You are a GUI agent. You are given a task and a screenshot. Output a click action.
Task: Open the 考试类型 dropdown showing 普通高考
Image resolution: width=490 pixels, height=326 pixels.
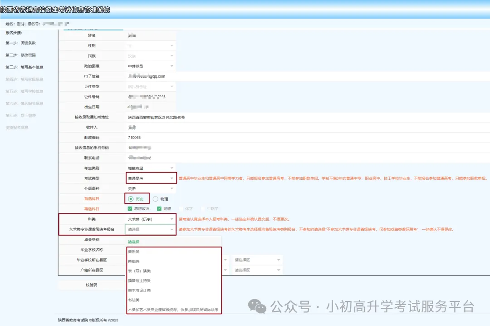(x=151, y=178)
